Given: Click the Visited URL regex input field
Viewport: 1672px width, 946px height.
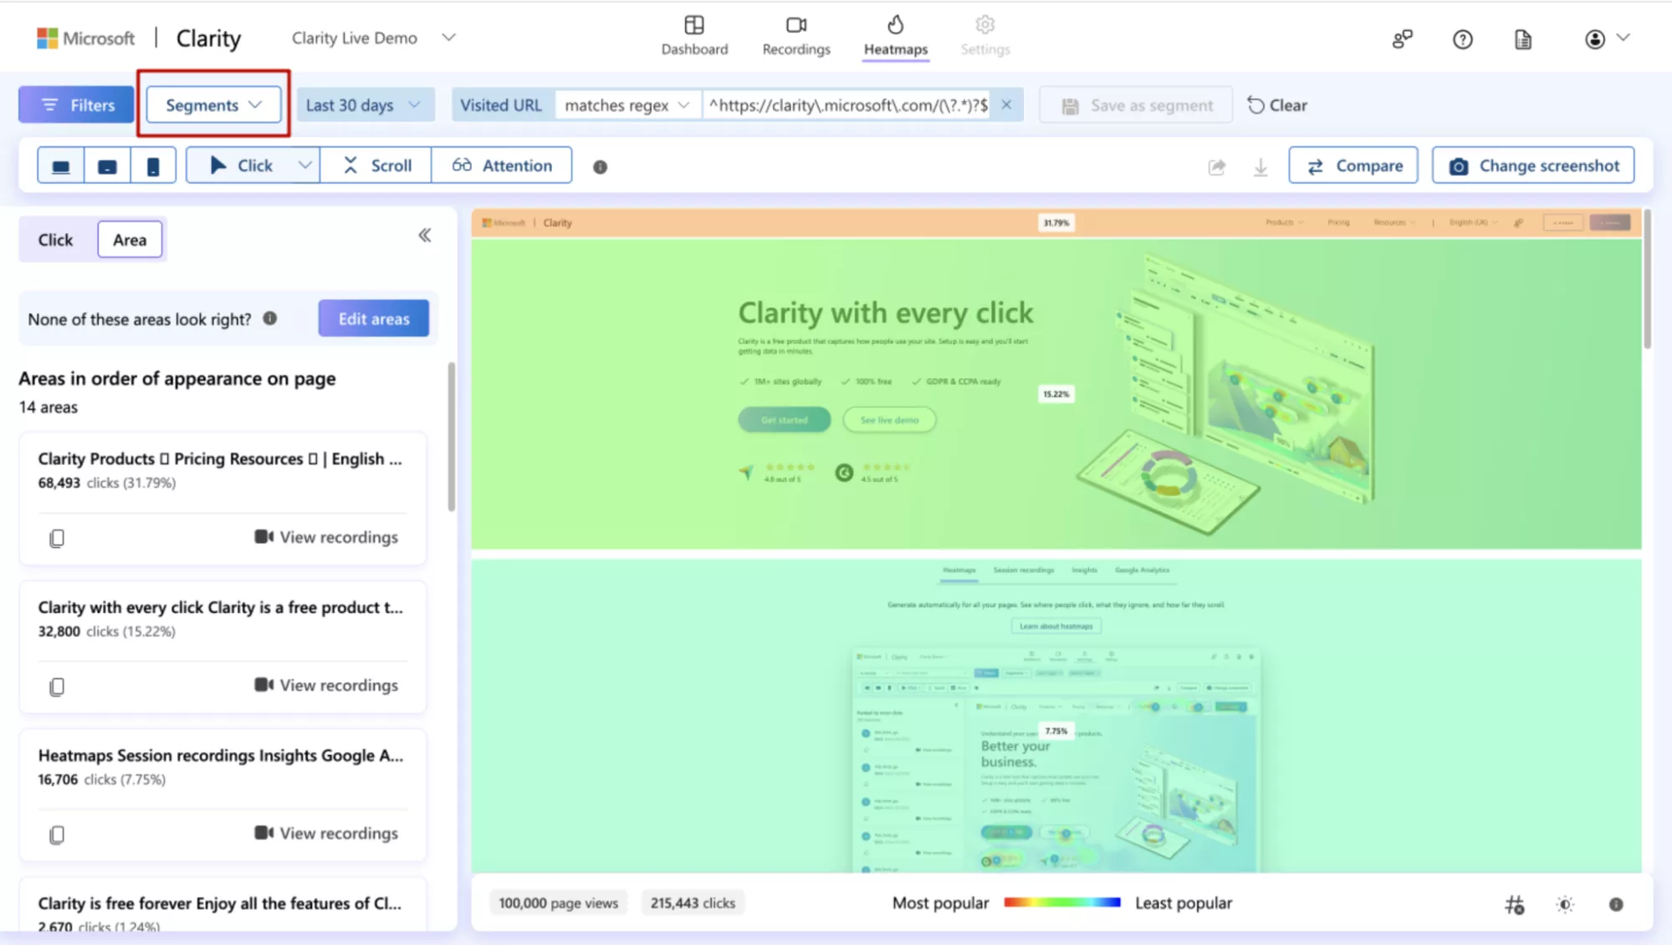Looking at the screenshot, I should [847, 105].
